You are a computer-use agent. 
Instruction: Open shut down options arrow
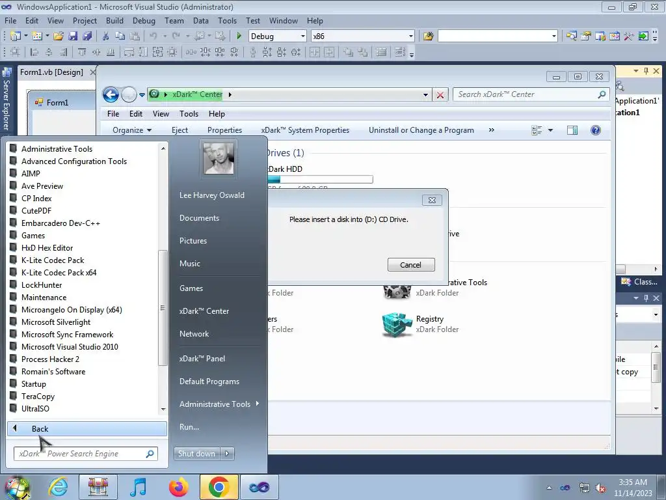coord(227,454)
